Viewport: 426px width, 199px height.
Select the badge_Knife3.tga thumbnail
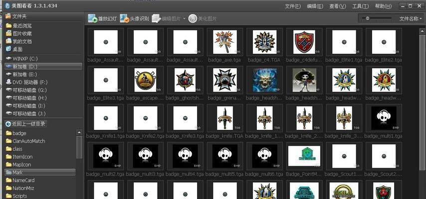(x=185, y=118)
